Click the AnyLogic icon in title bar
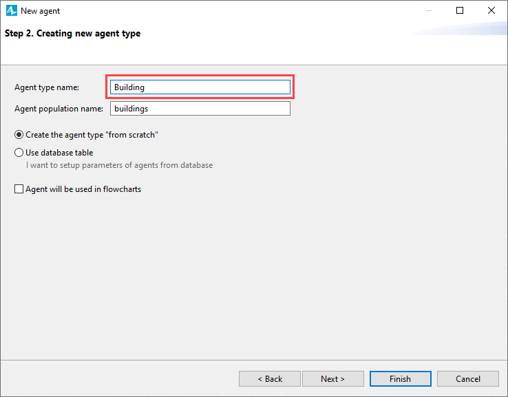This screenshot has width=508, height=397. (11, 10)
